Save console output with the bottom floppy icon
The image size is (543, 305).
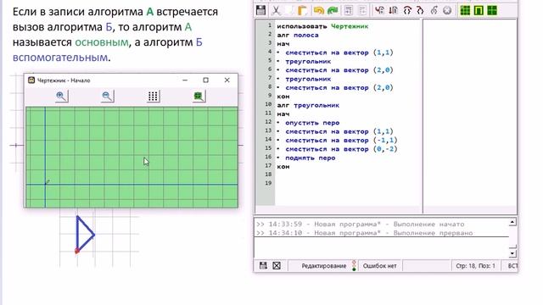coord(263,265)
